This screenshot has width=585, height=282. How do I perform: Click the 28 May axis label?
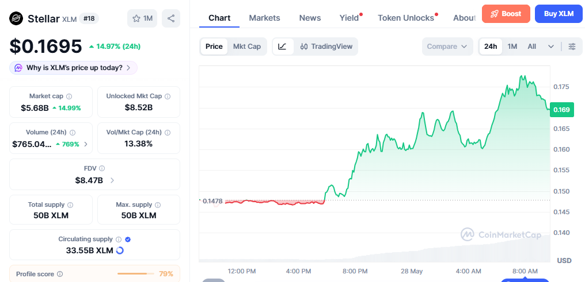click(412, 271)
